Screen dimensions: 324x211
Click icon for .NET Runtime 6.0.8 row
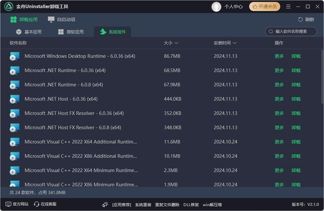[x=15, y=85]
